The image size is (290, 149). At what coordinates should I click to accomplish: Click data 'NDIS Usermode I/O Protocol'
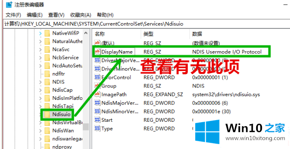(227, 52)
